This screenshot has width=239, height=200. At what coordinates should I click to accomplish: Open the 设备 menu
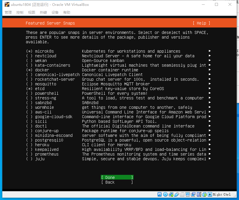coord(55,13)
